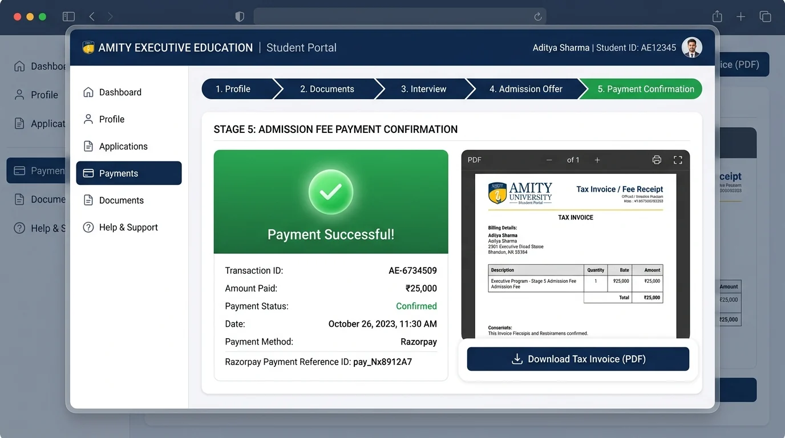Click Transaction ID value AE-6734509
This screenshot has width=785, height=438.
pyautogui.click(x=412, y=271)
